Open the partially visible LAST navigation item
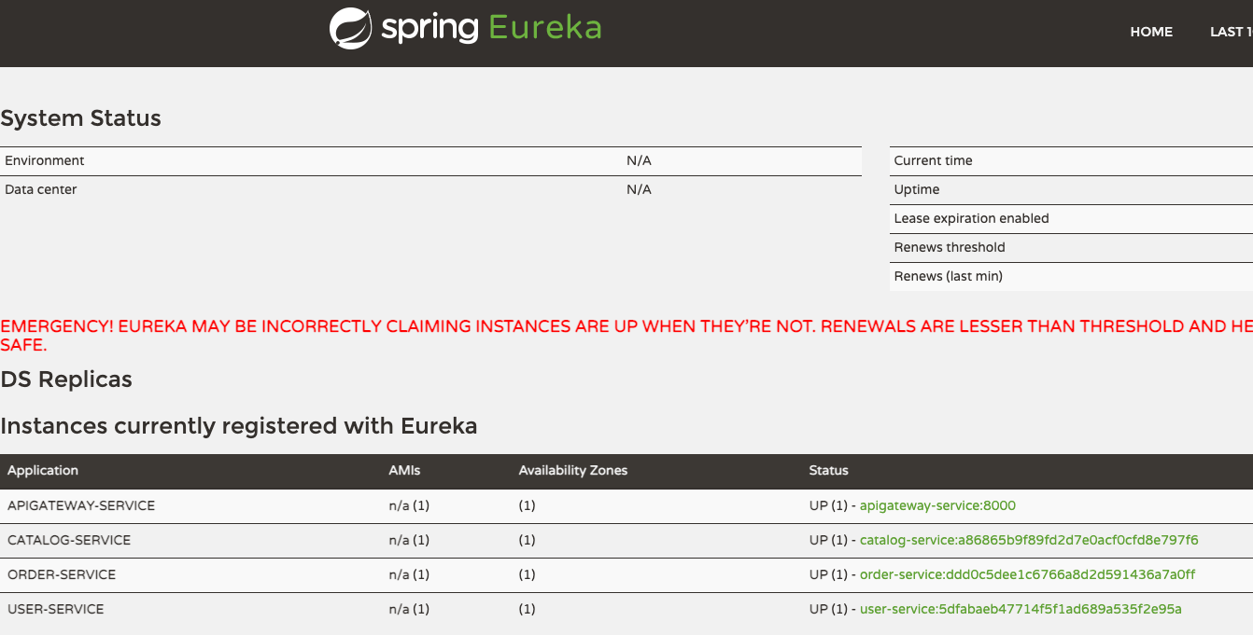 pyautogui.click(x=1231, y=32)
